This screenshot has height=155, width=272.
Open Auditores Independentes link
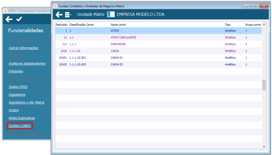pyautogui.click(x=27, y=64)
